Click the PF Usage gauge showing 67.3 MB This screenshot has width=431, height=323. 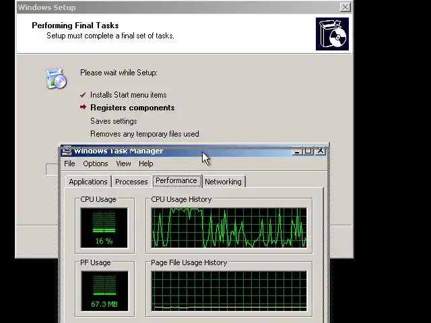[104, 291]
